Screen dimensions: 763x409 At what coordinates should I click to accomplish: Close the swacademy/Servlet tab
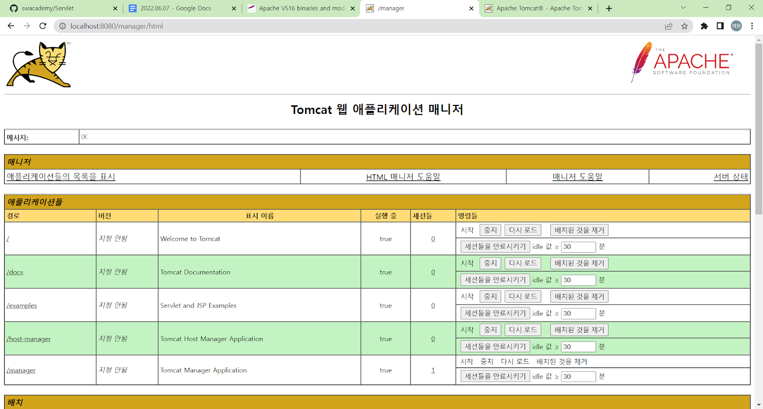[x=115, y=9]
